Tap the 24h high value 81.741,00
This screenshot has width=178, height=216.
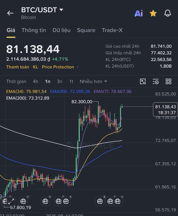click(x=161, y=46)
